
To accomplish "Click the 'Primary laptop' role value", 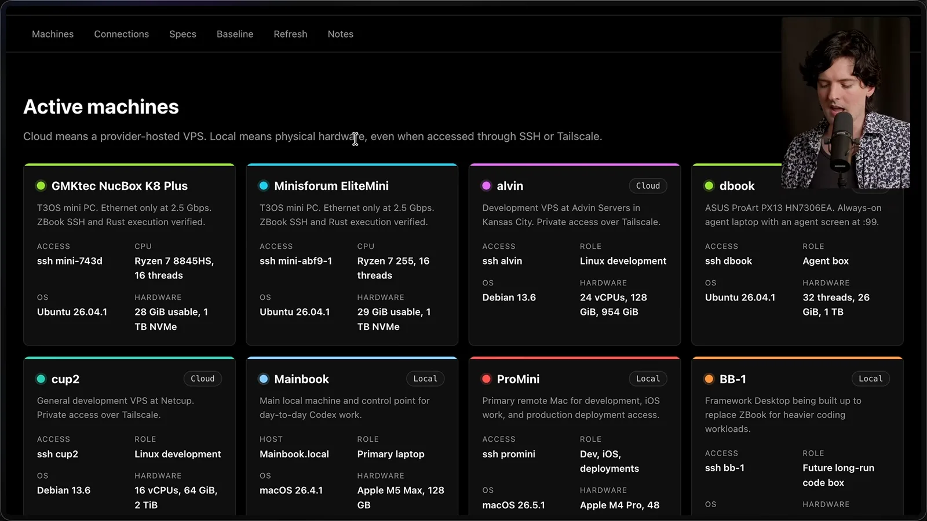I will 391,454.
